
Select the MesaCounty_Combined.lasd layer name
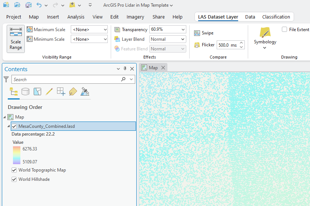pyautogui.click(x=47, y=126)
